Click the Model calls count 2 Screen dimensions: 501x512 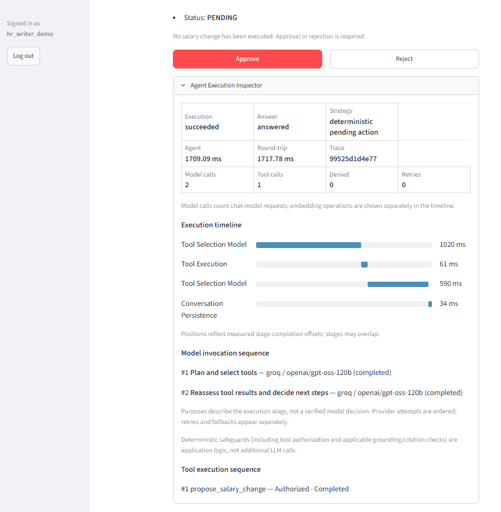tap(186, 185)
